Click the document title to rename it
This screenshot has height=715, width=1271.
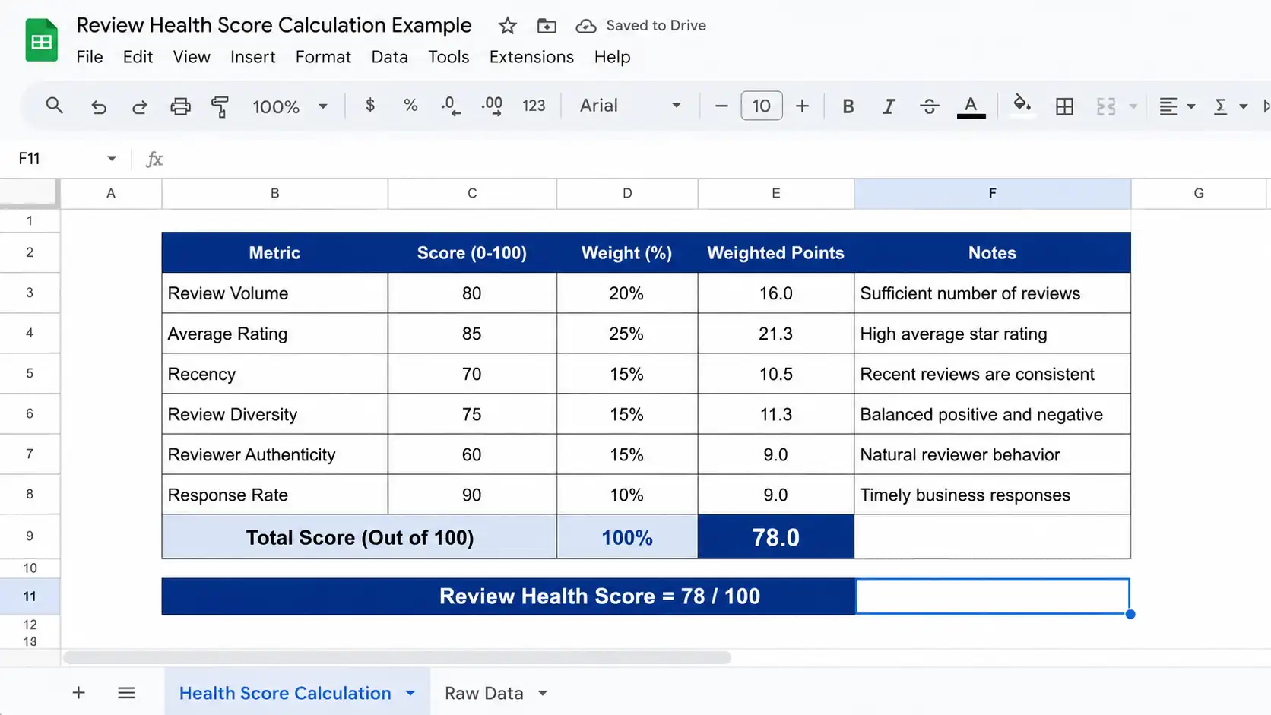point(274,25)
